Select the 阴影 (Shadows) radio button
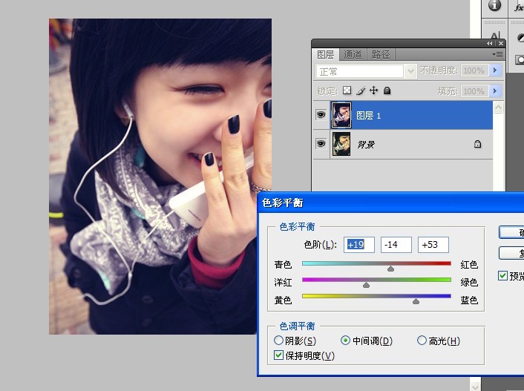524x391 pixels. click(x=278, y=341)
